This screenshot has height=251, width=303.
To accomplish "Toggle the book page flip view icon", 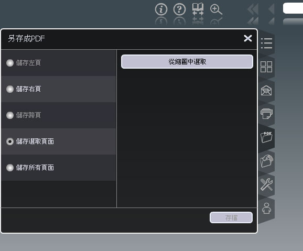I will [x=198, y=9].
